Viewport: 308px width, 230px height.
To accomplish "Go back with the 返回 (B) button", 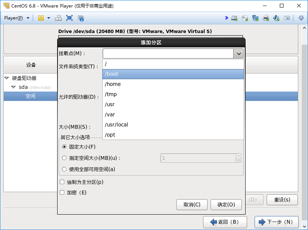I will [225, 222].
